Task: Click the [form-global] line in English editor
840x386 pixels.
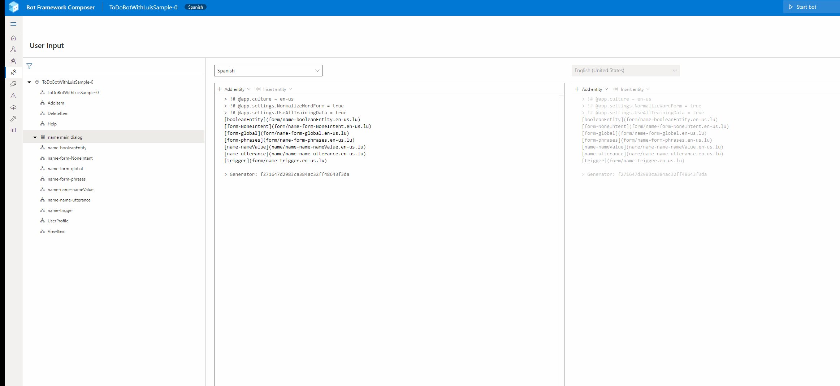Action: pyautogui.click(x=644, y=133)
